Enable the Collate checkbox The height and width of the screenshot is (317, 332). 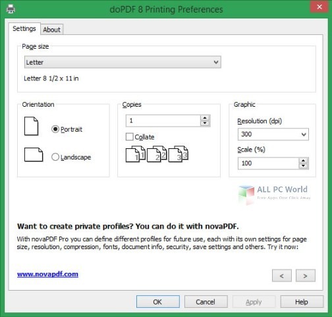pyautogui.click(x=129, y=136)
